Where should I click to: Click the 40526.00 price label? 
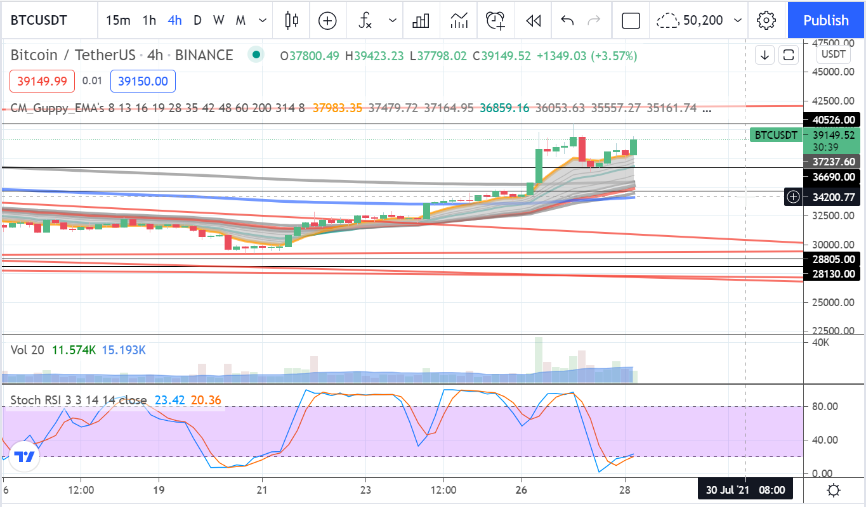830,120
